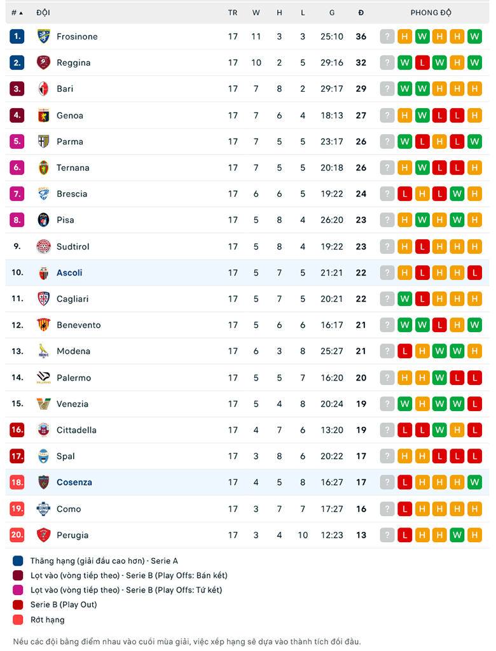Click the Palermo eagle logo
The image size is (496, 651).
pos(43,378)
